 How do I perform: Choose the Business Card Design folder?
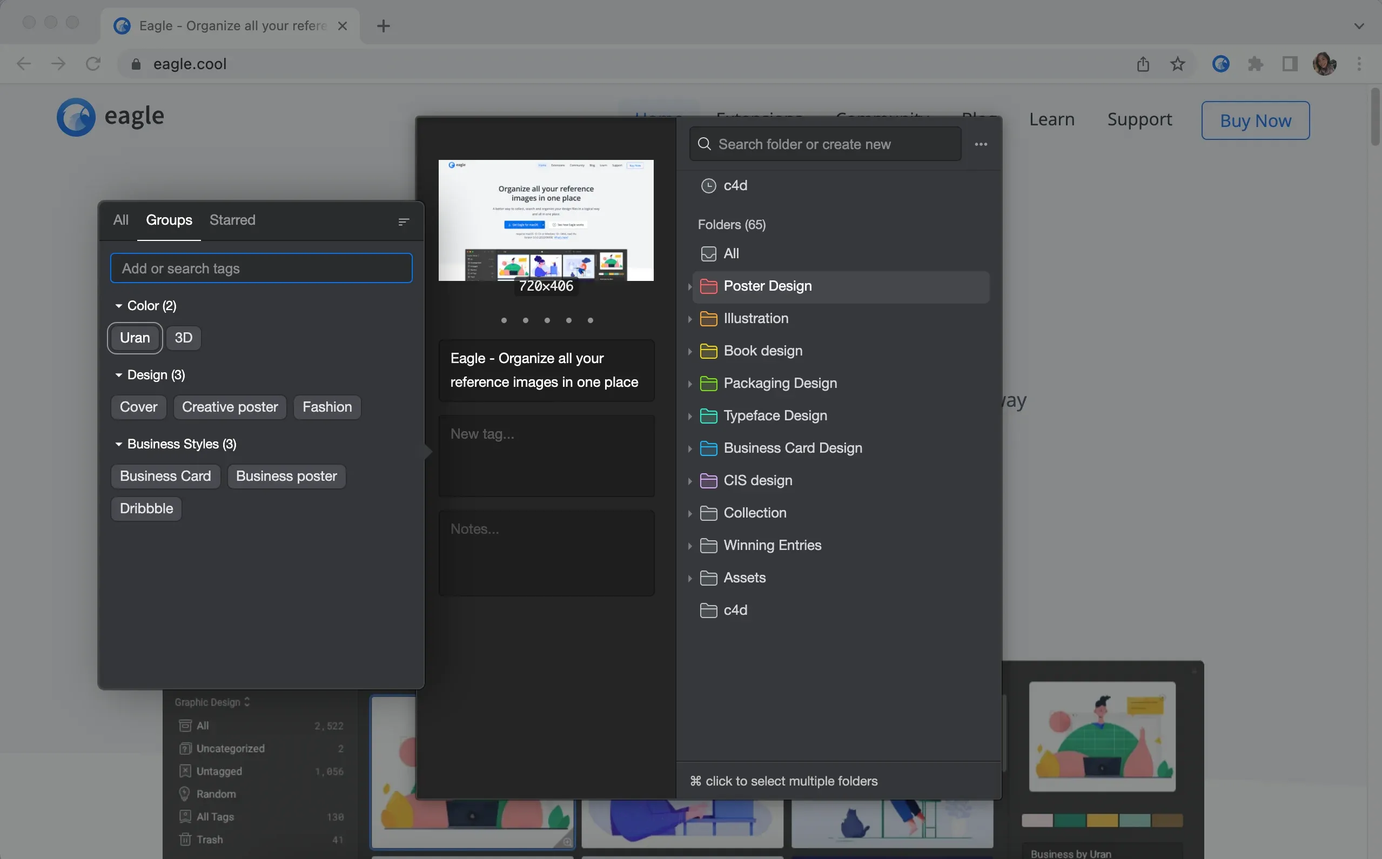pyautogui.click(x=841, y=448)
